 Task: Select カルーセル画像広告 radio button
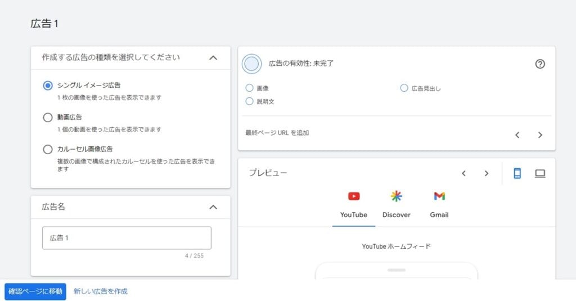(x=48, y=150)
